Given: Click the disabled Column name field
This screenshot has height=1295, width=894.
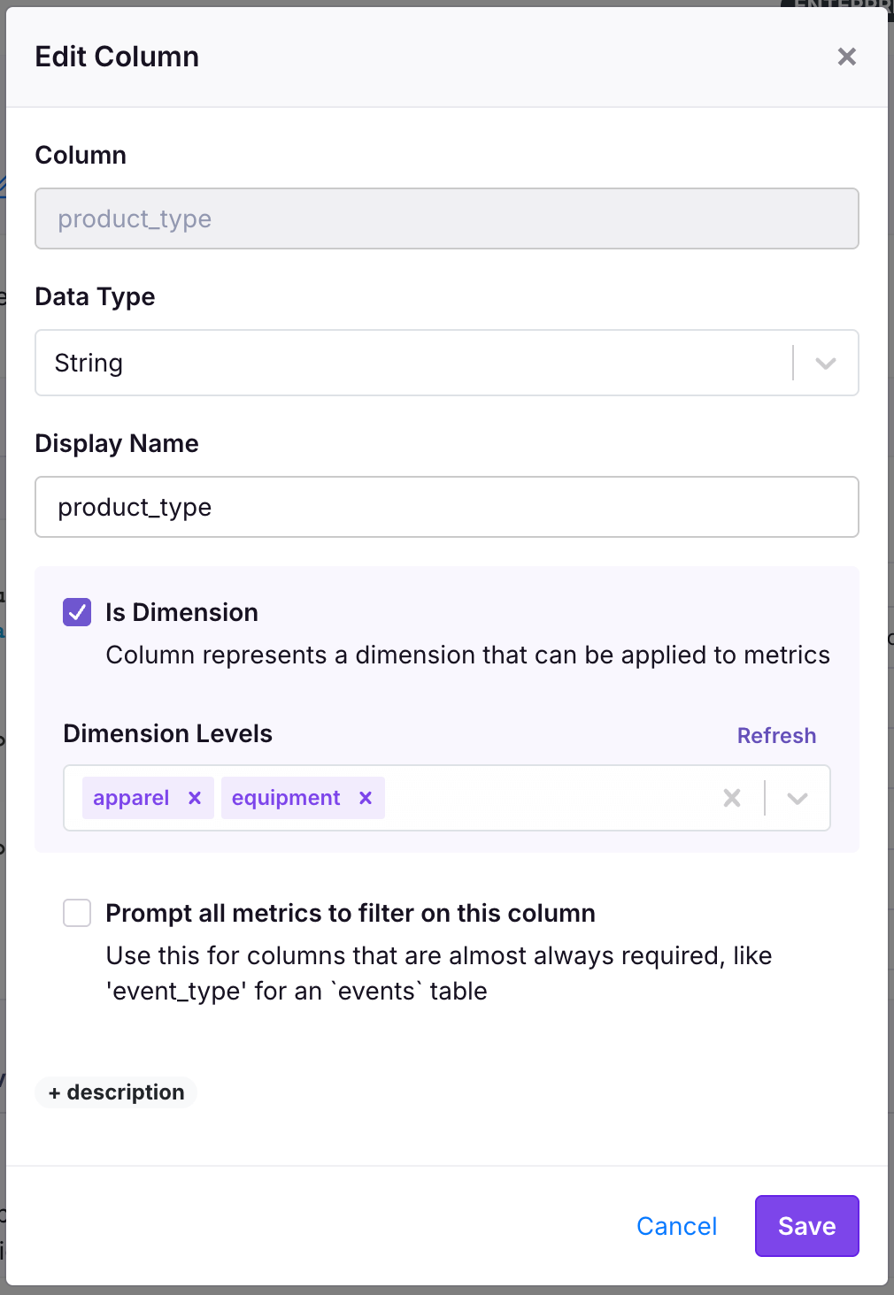Looking at the screenshot, I should point(447,218).
